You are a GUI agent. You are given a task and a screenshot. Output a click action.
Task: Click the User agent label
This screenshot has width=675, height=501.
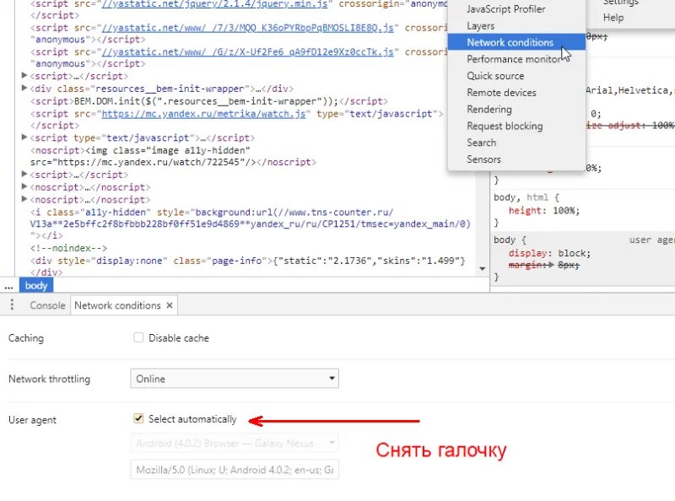pos(32,420)
